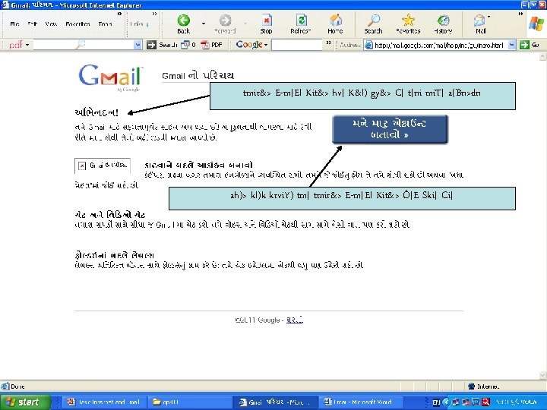Open the folder window from taskbar
The height and width of the screenshot is (410, 547).
188,402
